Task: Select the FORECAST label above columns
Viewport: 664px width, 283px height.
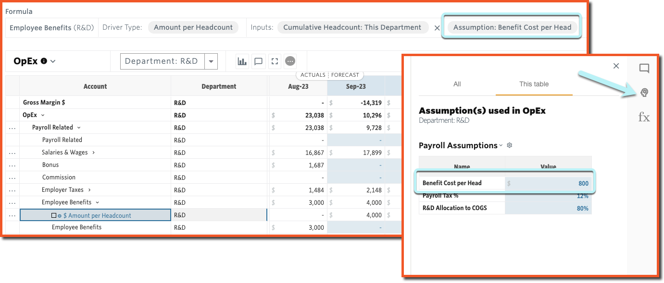Action: tap(345, 75)
